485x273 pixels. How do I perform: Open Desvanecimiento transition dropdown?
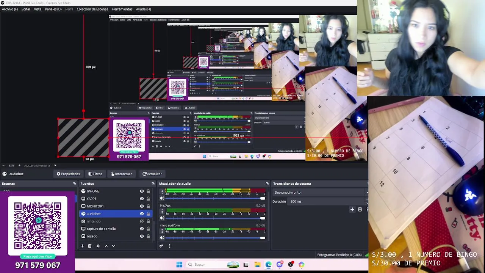pos(321,193)
